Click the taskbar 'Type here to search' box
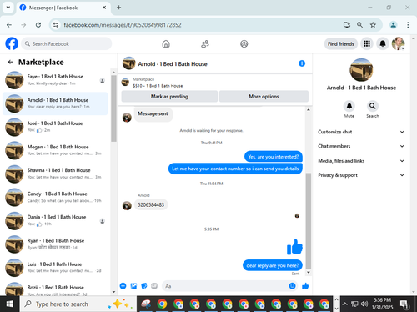417x312 pixels. (x=78, y=304)
